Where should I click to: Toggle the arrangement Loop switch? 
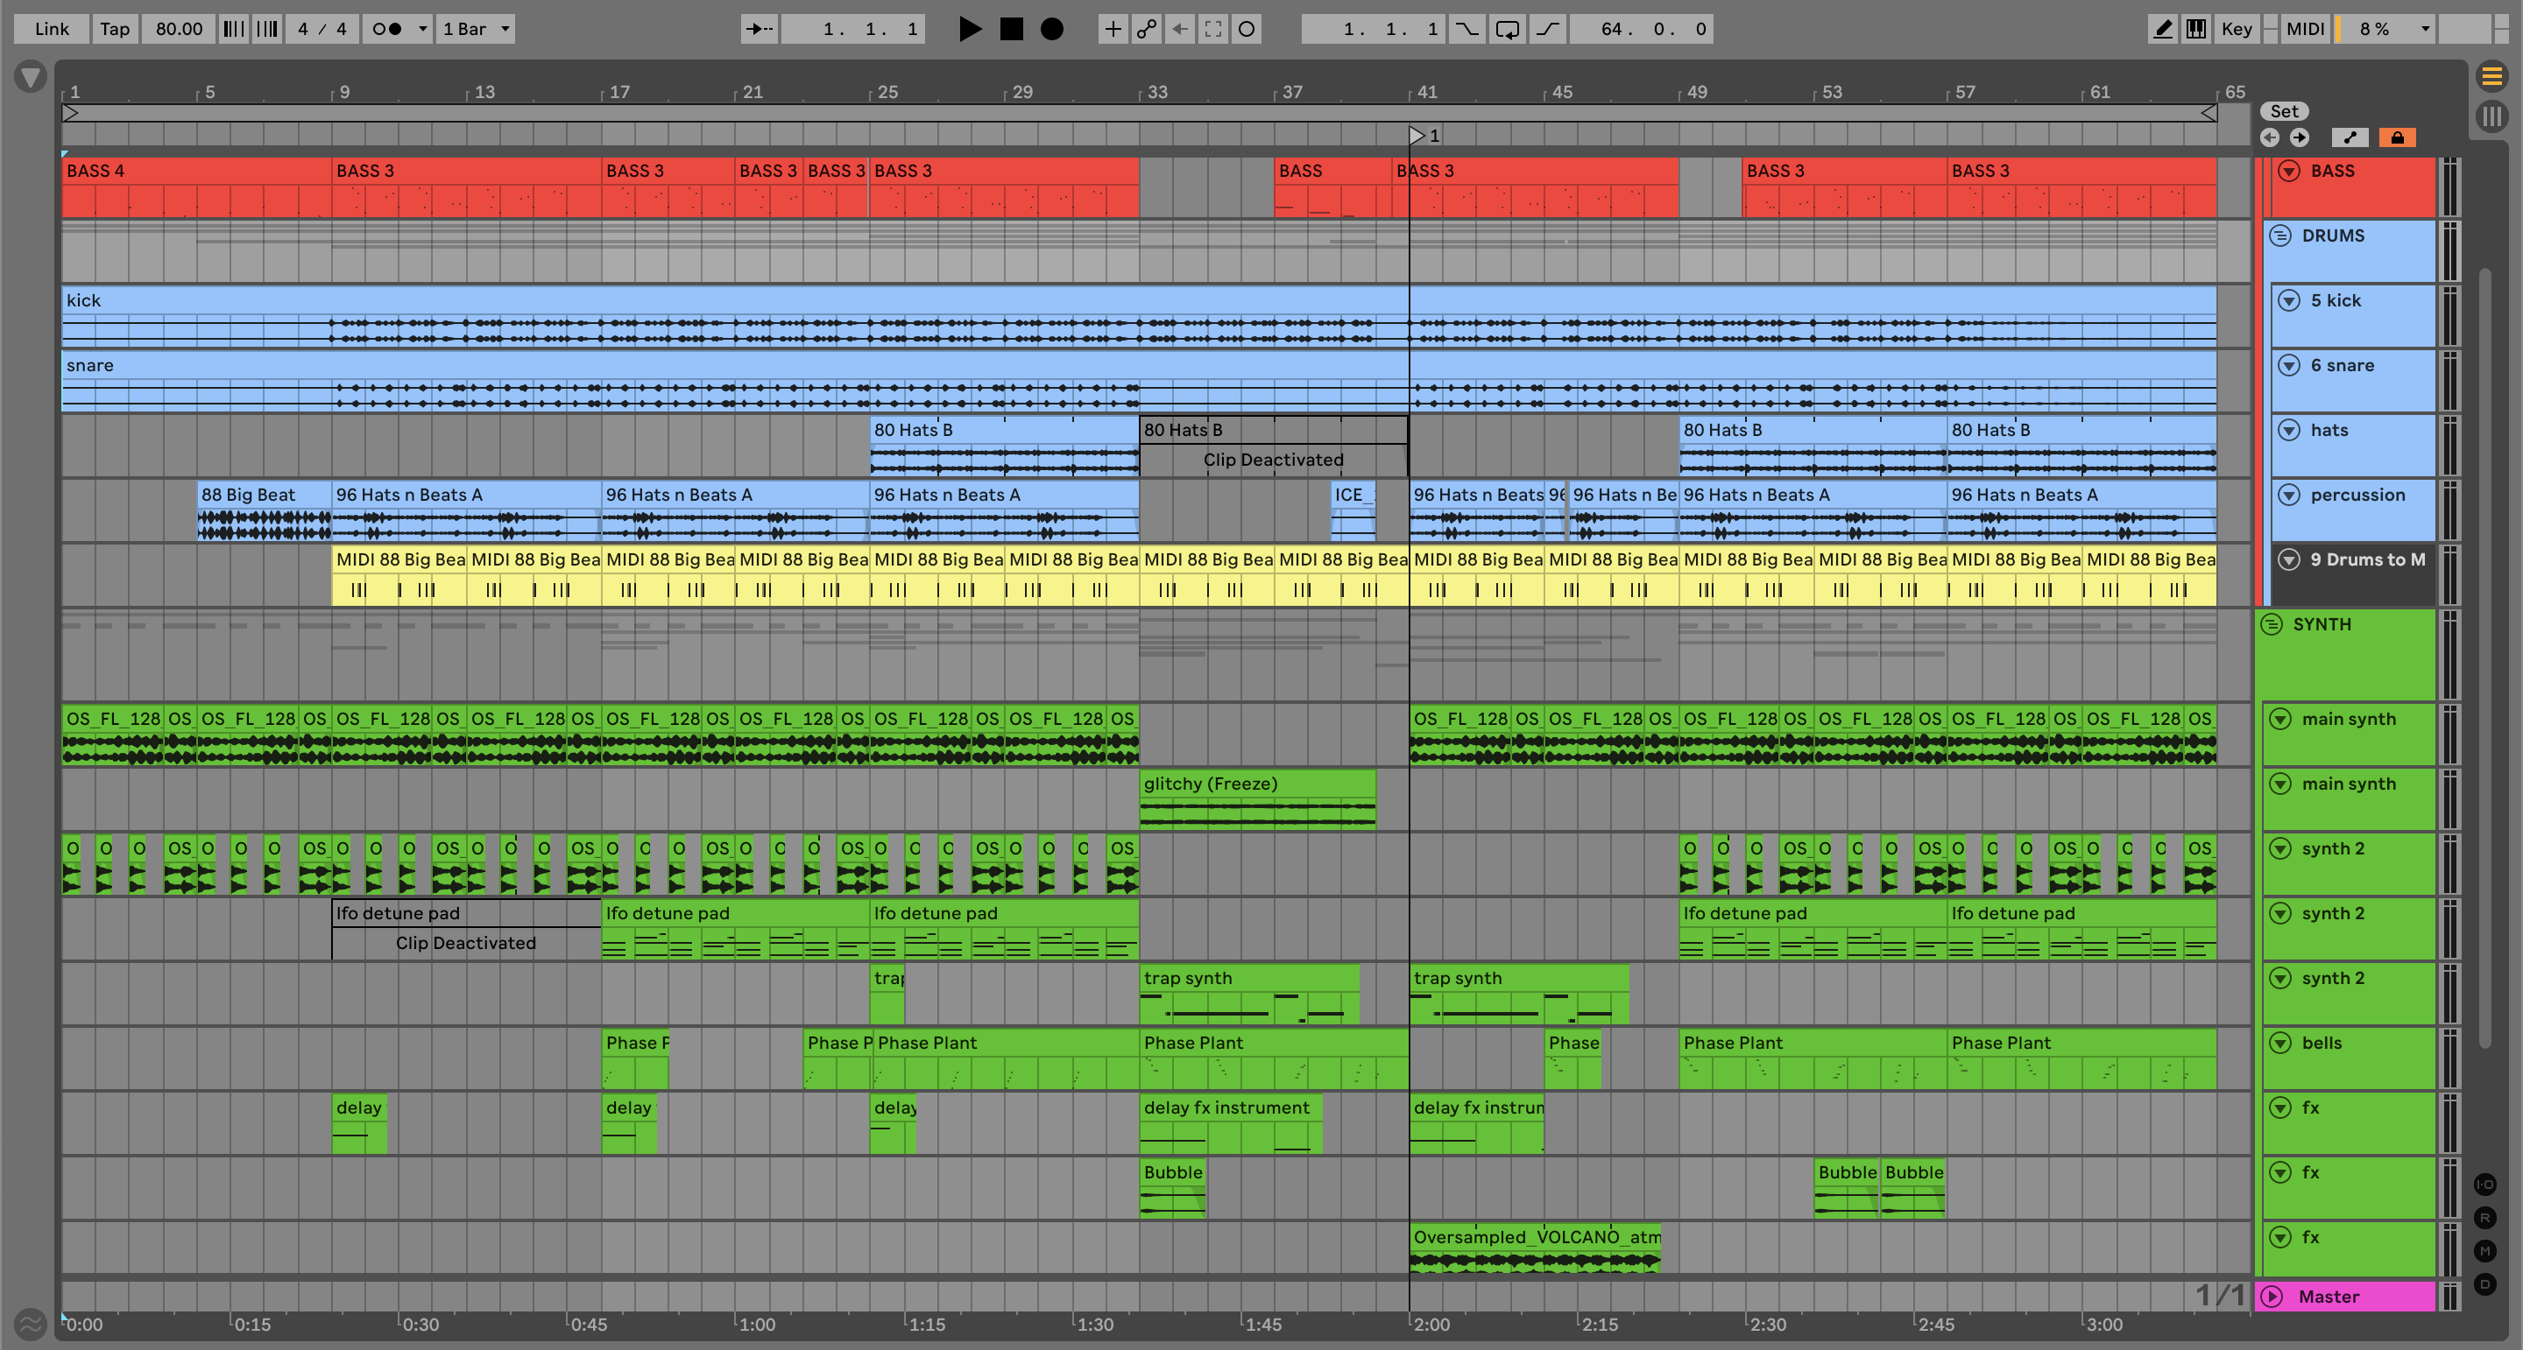1508,28
